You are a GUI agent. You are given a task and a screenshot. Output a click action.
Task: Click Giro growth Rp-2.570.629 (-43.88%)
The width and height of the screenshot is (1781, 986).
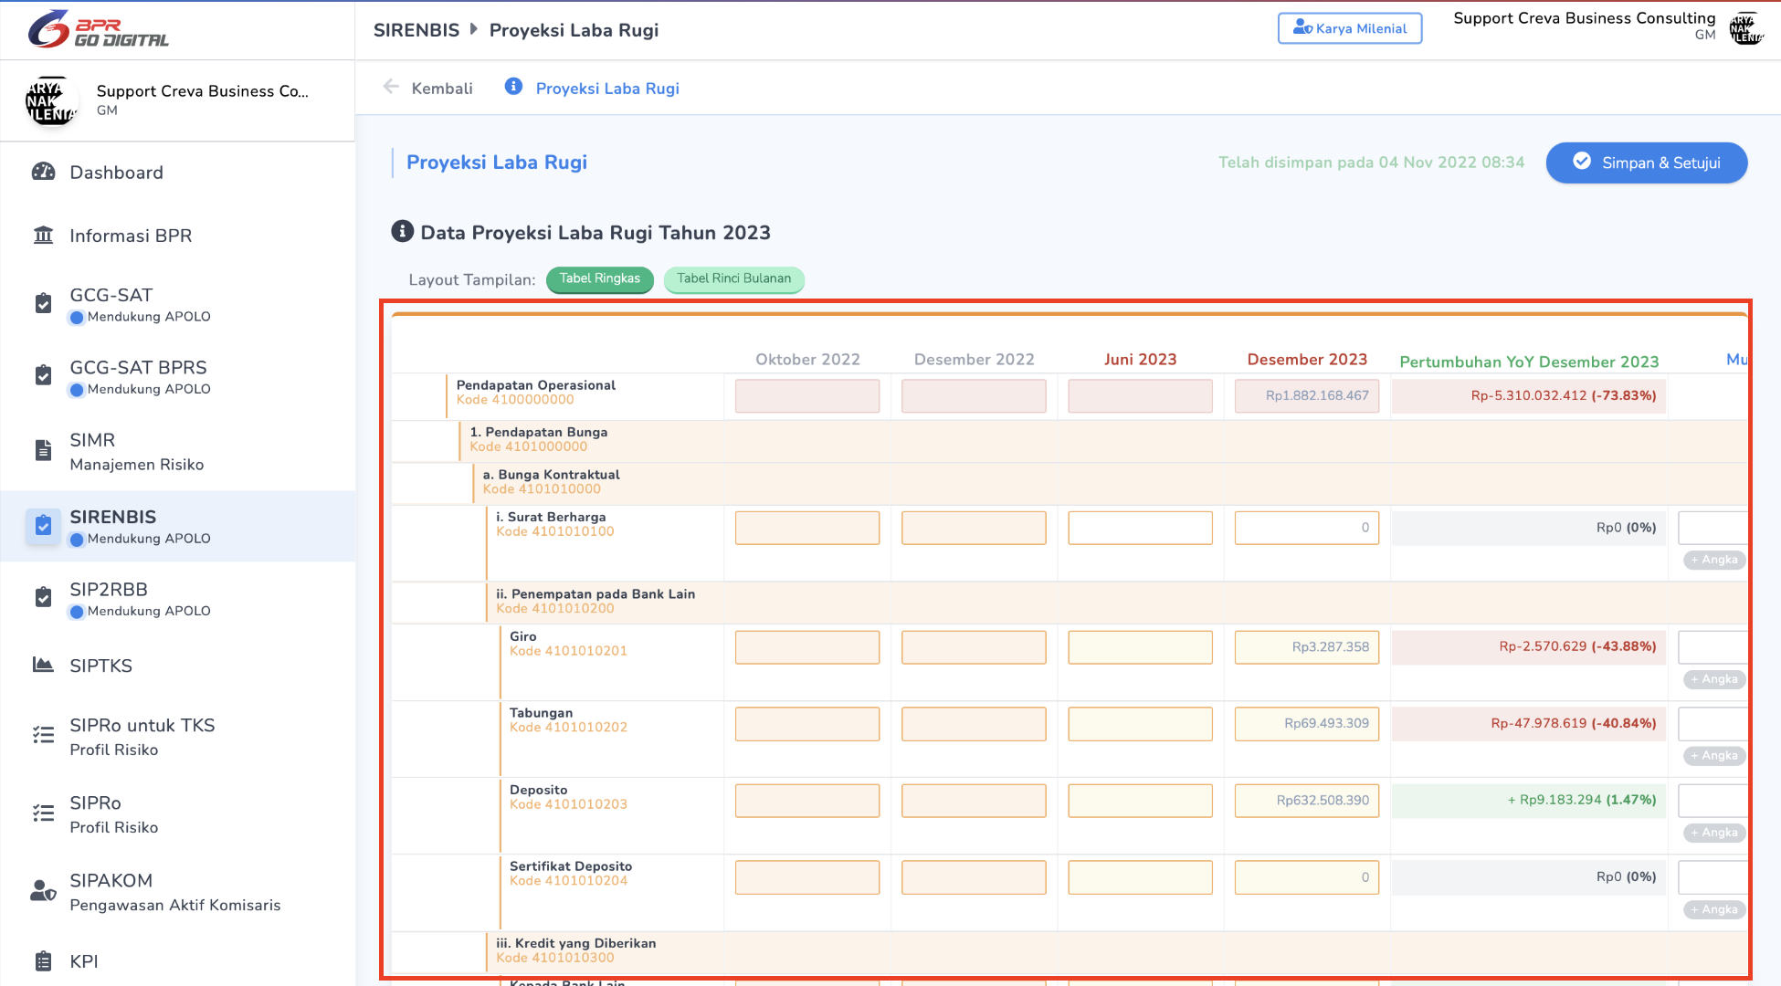click(x=1577, y=646)
